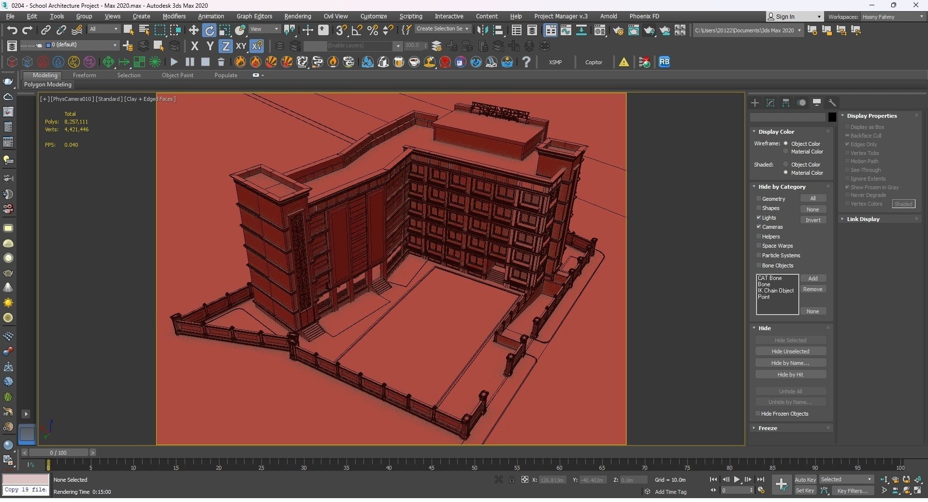
Task: Open the Graph Editors menu
Action: click(x=254, y=16)
